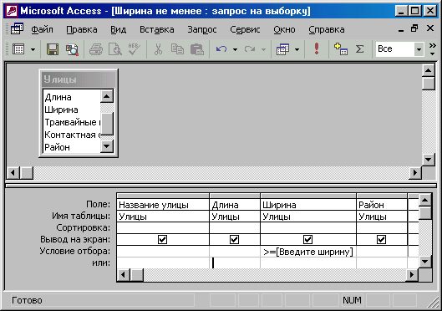
Task: Uncheck display checkbox for Ширина column
Action: point(307,239)
